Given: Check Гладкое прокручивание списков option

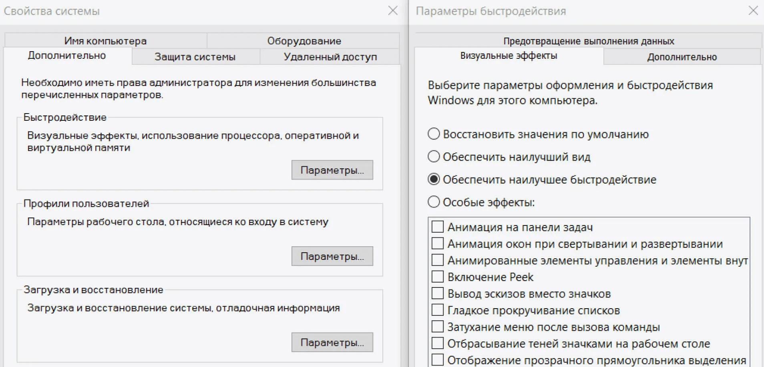Looking at the screenshot, I should [438, 310].
